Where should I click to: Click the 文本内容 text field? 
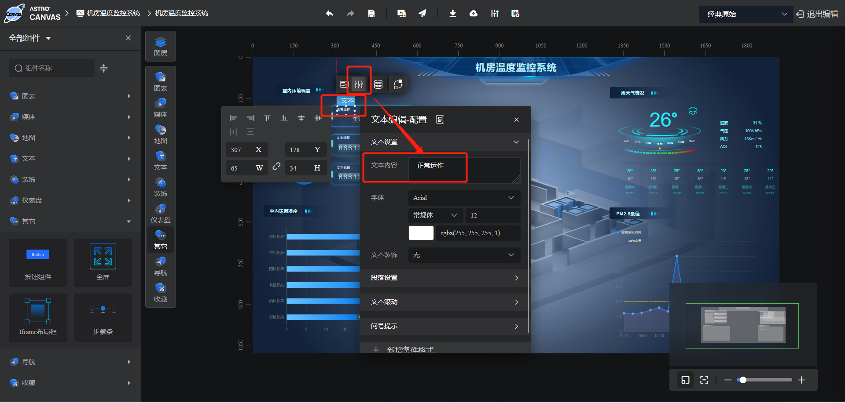(464, 170)
